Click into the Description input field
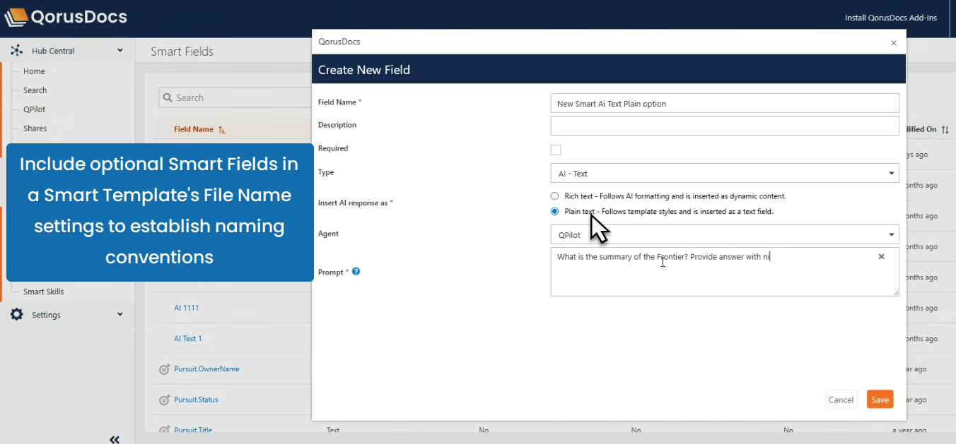The image size is (956, 444). (724, 126)
